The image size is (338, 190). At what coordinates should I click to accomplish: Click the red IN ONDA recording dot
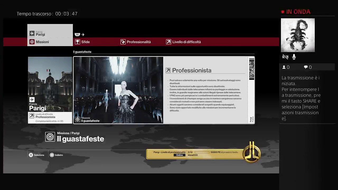283,12
